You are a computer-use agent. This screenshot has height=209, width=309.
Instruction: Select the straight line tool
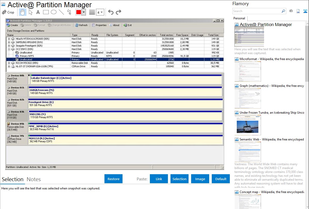61,12
